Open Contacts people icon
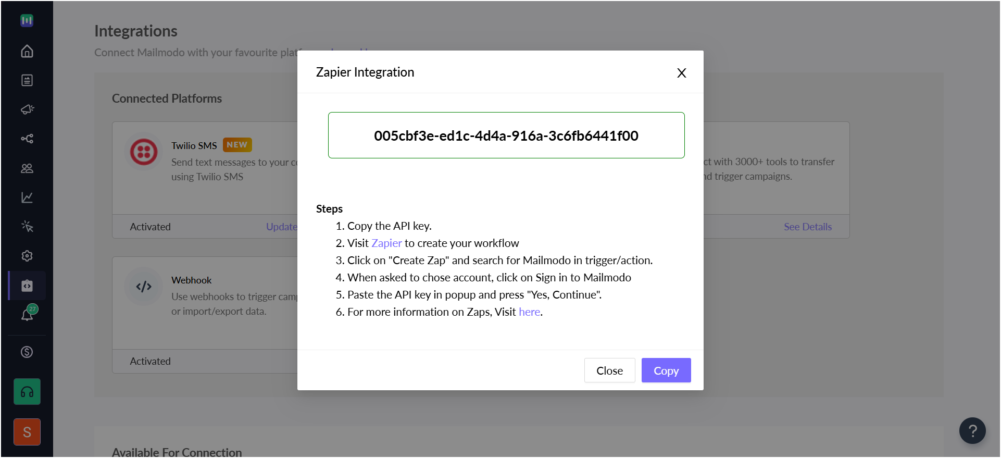 (x=27, y=168)
